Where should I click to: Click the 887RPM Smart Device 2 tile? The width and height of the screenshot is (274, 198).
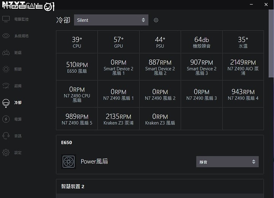160,67
